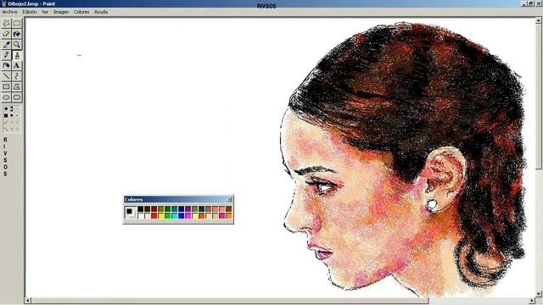Pick the Fill With Color bucket tool

tap(17, 34)
